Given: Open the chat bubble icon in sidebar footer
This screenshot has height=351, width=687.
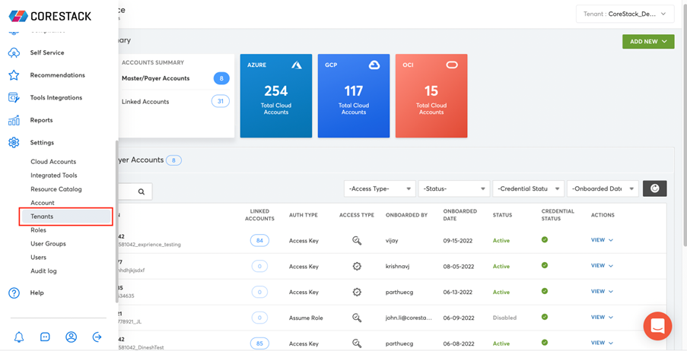Looking at the screenshot, I should click(45, 337).
